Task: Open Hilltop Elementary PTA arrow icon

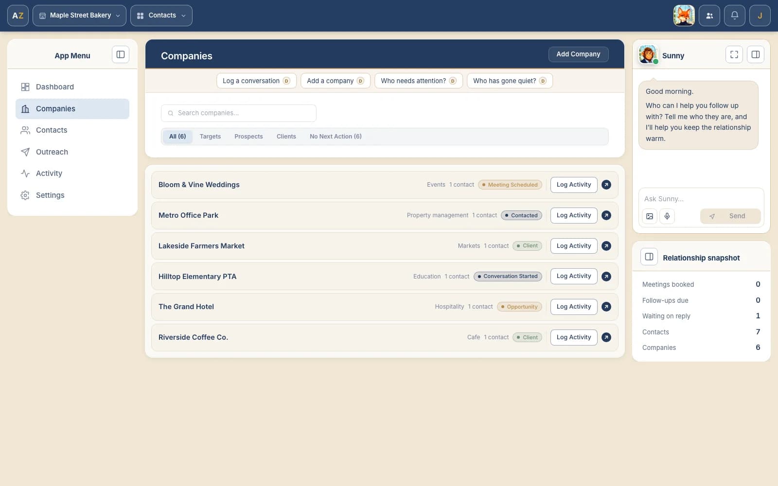Action: pyautogui.click(x=606, y=277)
